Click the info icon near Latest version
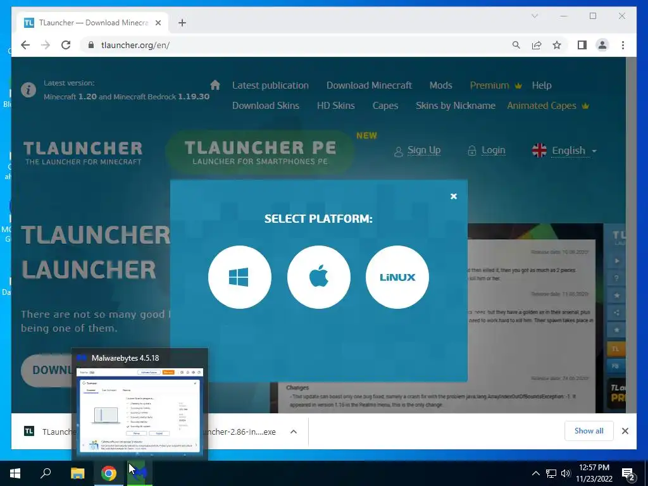The height and width of the screenshot is (486, 648). tap(28, 90)
